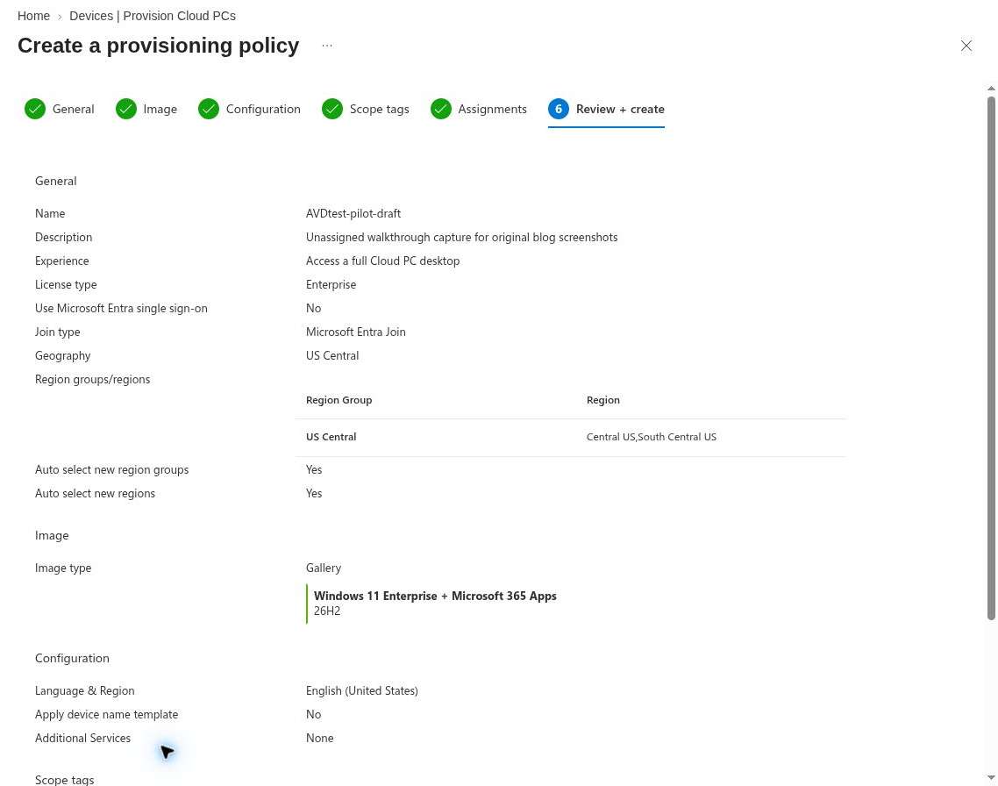Click the policy name AVDtest-pilot-draft
998x786 pixels.
353,214
